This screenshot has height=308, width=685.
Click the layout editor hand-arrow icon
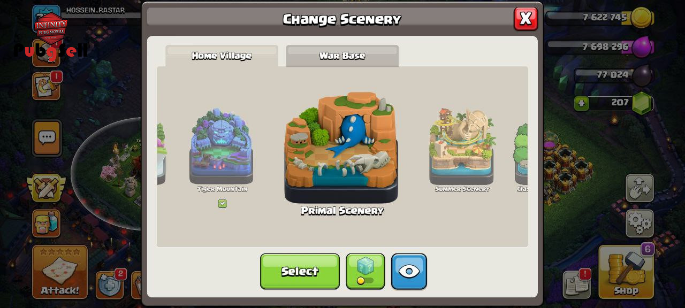click(640, 188)
